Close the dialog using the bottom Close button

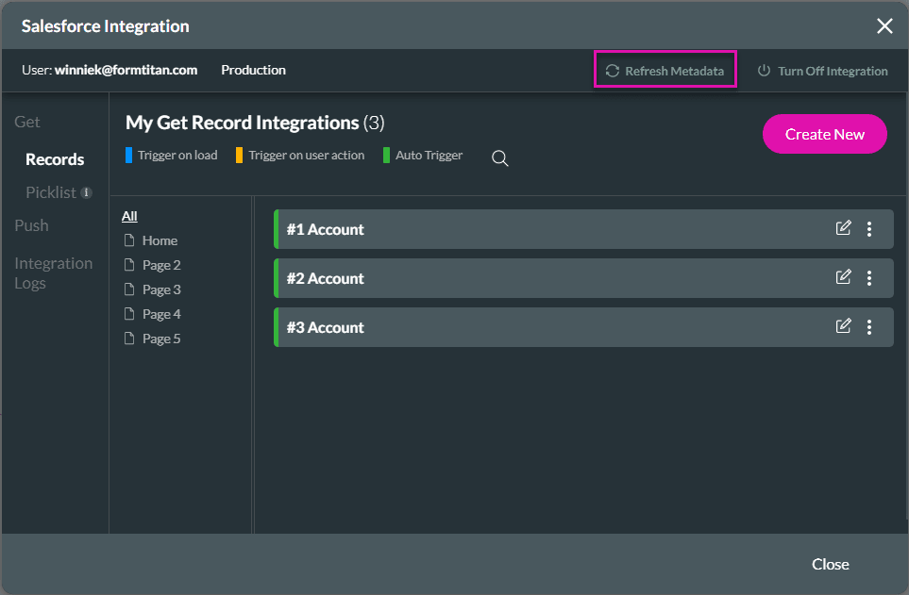(830, 564)
